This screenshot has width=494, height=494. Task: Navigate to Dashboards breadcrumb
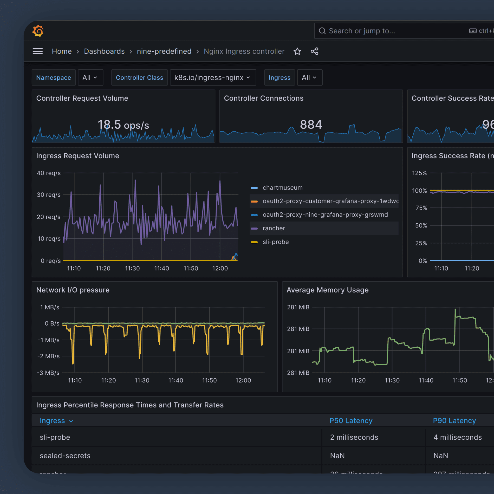coord(104,51)
